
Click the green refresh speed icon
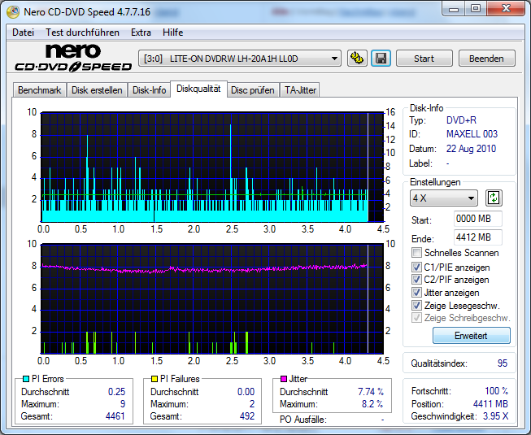494,198
